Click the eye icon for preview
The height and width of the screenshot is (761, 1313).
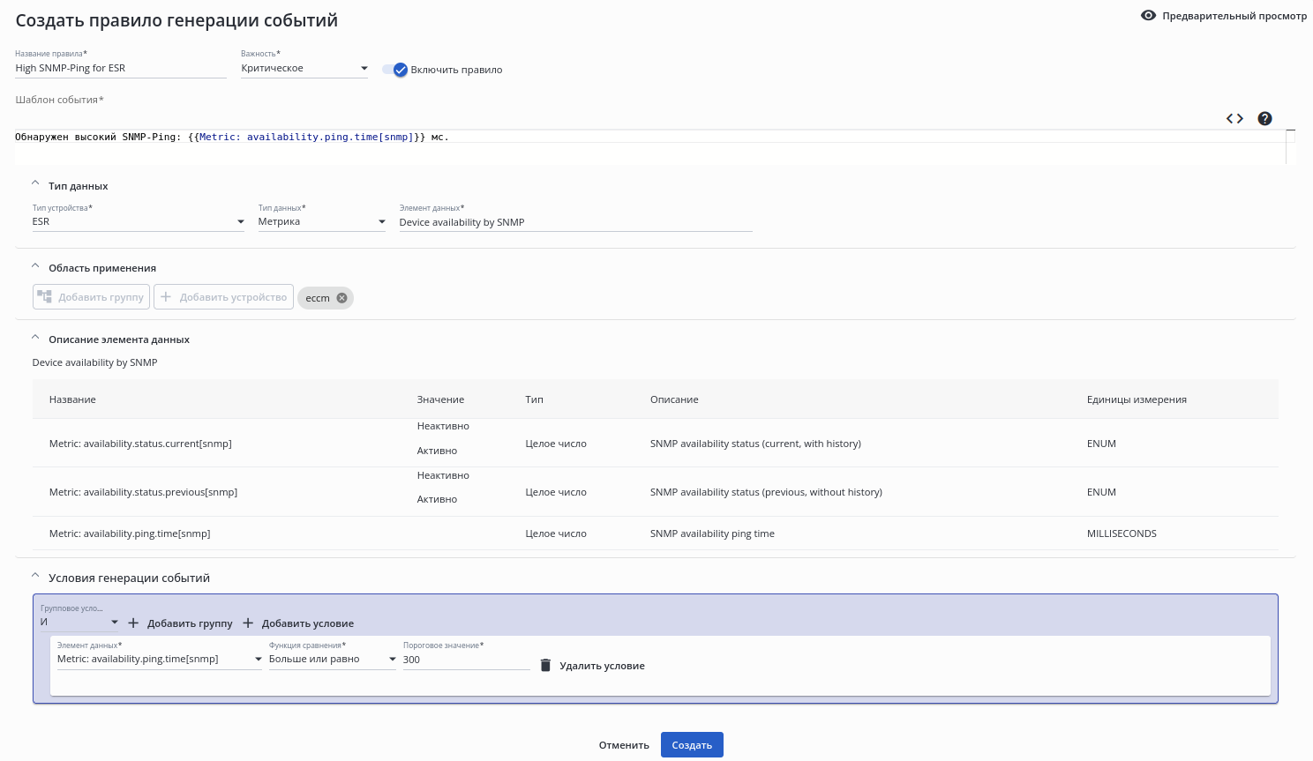1148,16
